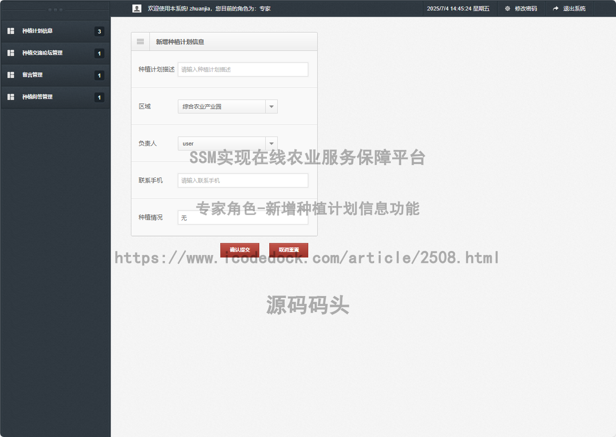The width and height of the screenshot is (616, 437).
Task: Click the date and time text
Action: click(458, 8)
